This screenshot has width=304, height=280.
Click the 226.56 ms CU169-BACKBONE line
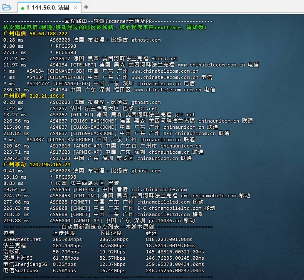128,121
